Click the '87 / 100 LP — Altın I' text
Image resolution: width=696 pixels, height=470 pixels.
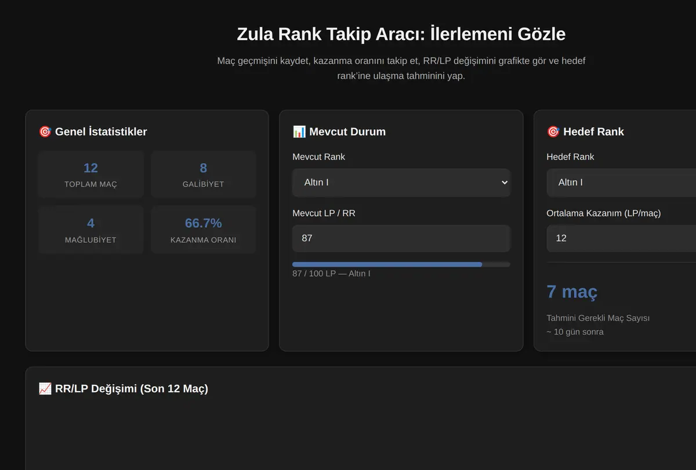coord(331,273)
